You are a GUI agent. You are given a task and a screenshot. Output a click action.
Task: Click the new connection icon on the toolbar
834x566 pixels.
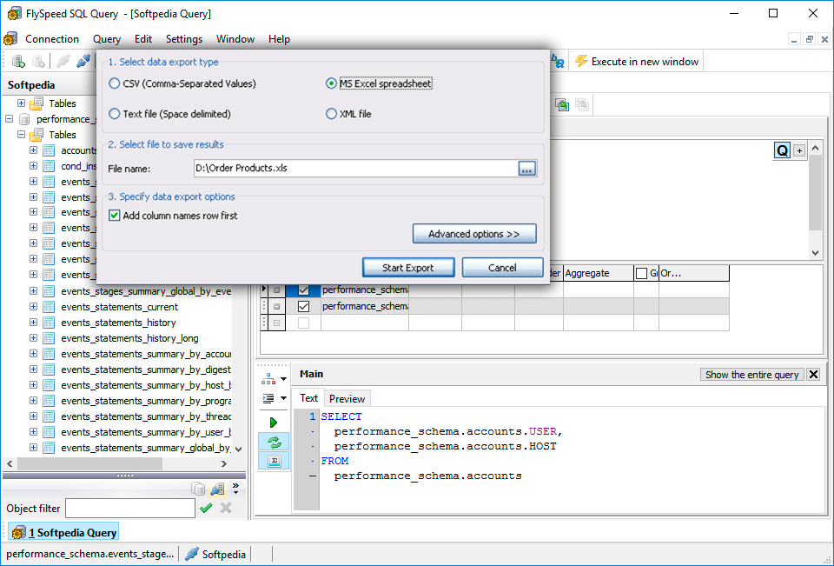[18, 60]
